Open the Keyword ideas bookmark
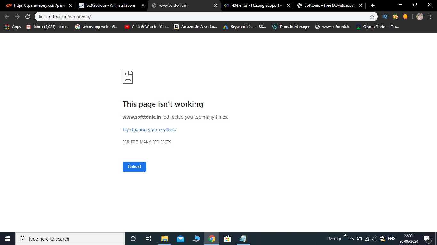Screen dimensions: 437x245 pos(244,27)
